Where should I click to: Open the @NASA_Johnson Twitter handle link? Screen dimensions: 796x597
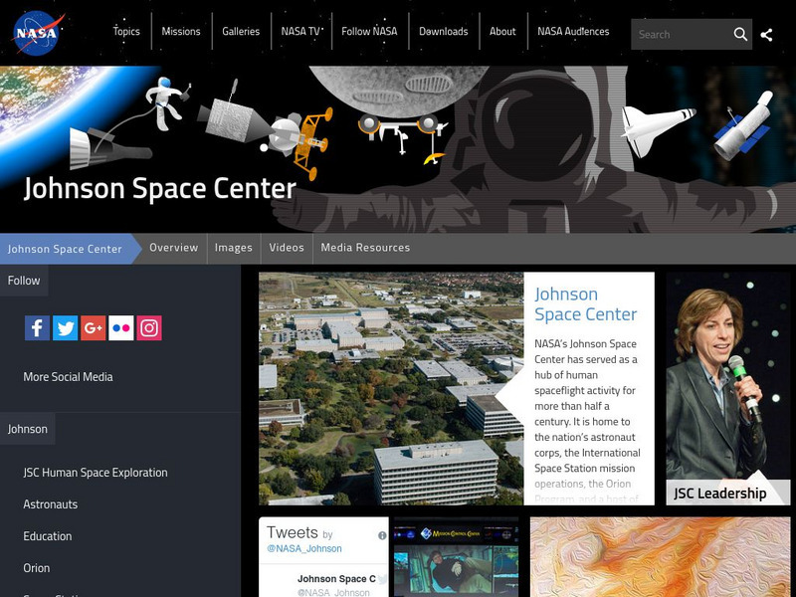point(304,549)
